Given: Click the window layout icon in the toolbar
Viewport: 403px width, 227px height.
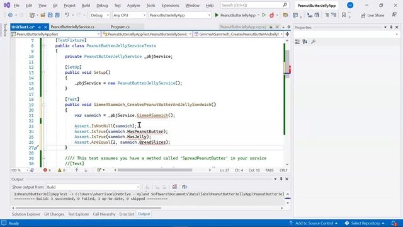Looking at the screenshot, I should (x=295, y=15).
